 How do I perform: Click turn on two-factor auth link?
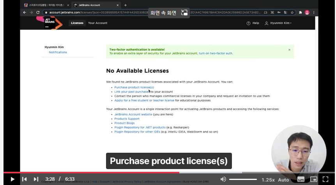tap(215, 53)
